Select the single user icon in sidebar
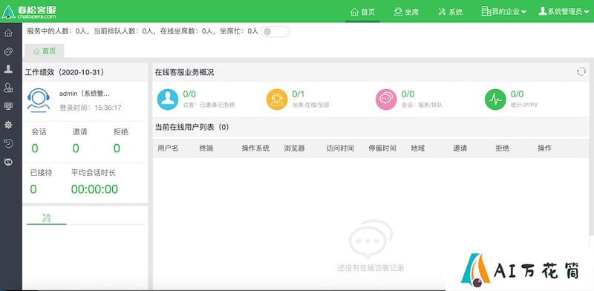The height and width of the screenshot is (291, 594). point(8,69)
